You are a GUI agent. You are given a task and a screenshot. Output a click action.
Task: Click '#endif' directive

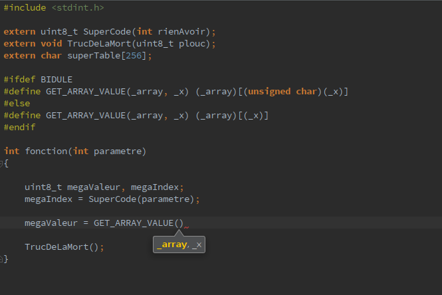(x=19, y=128)
